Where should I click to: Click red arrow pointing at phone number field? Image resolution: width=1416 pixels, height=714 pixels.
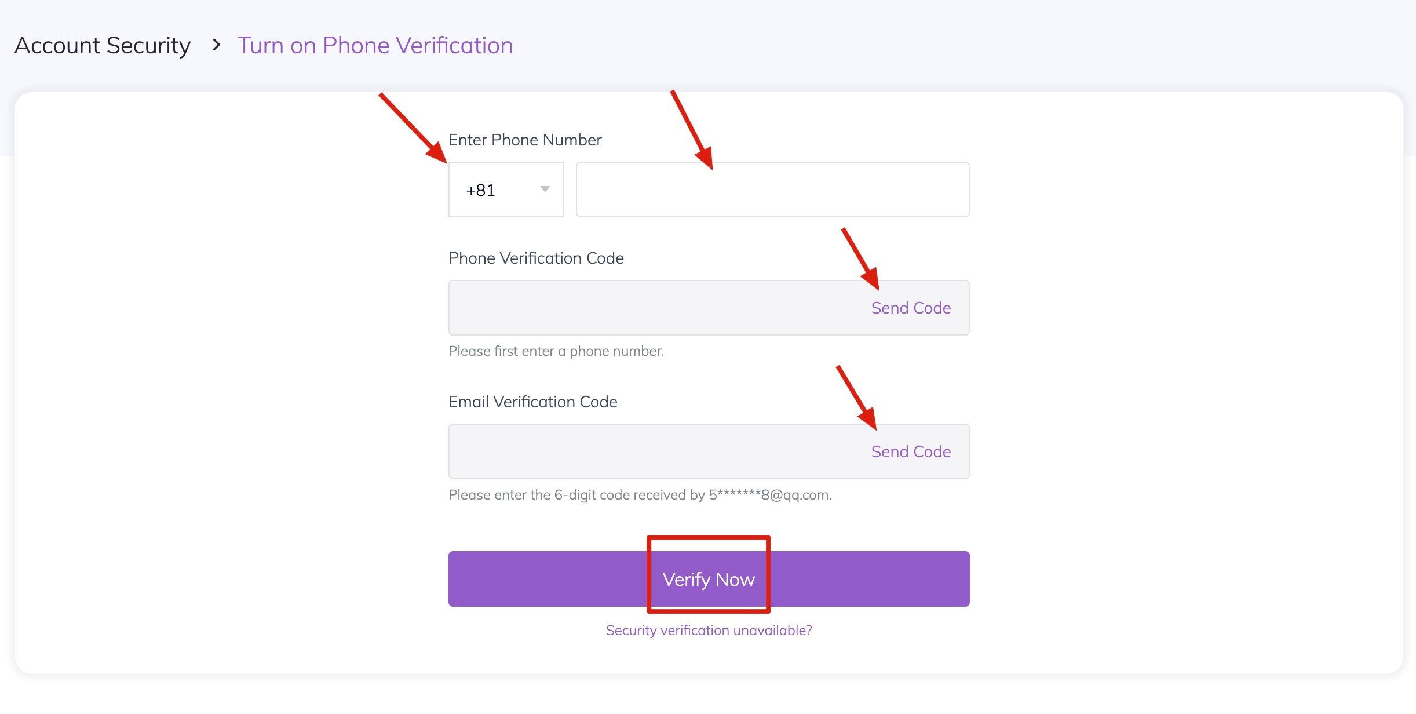point(692,130)
